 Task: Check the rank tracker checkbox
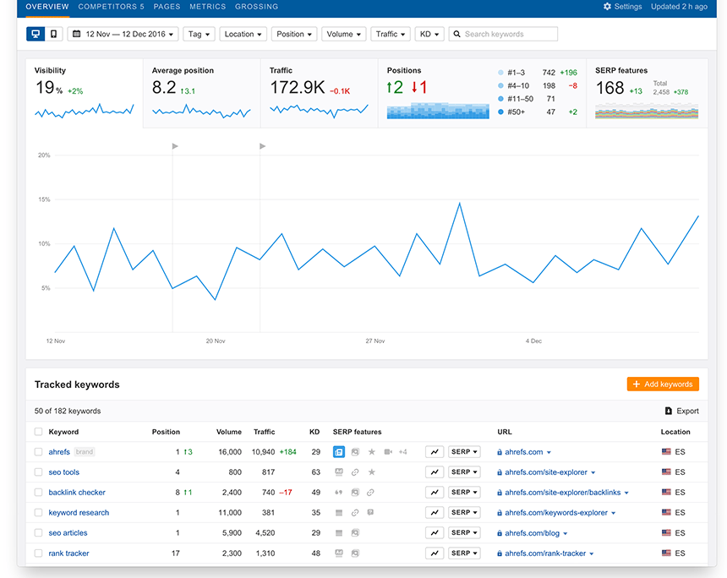[39, 553]
